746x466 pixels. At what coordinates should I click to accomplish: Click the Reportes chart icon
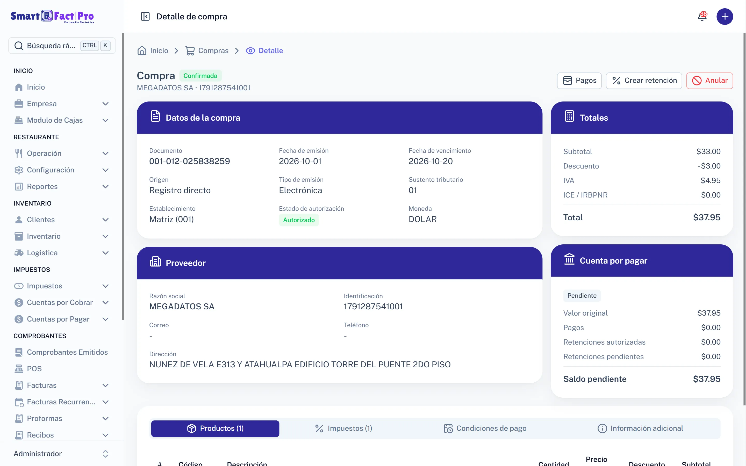(19, 186)
